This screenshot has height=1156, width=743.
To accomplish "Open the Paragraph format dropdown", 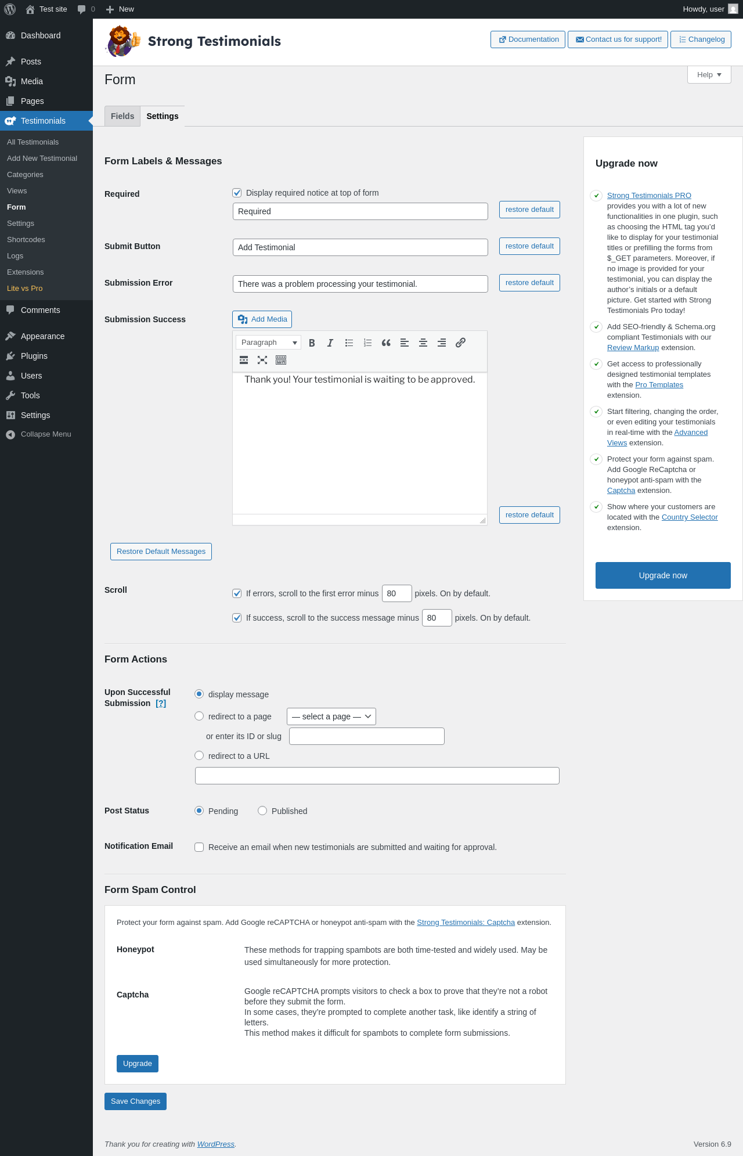I will point(269,343).
